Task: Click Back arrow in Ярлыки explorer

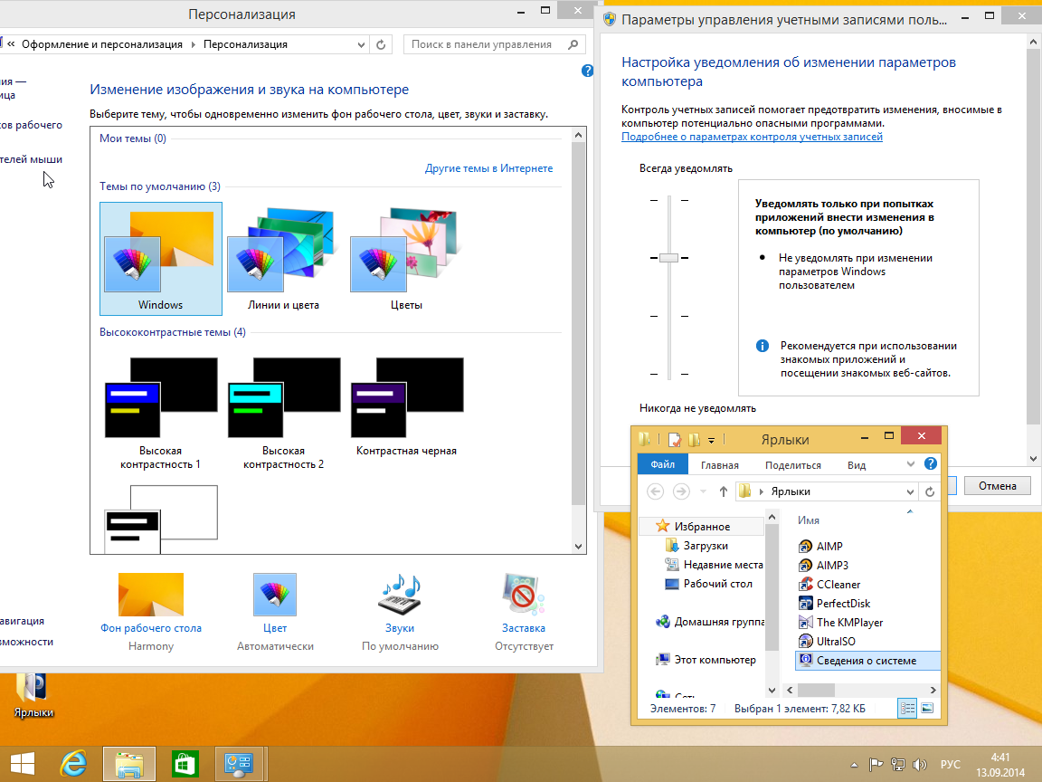Action: pyautogui.click(x=655, y=491)
